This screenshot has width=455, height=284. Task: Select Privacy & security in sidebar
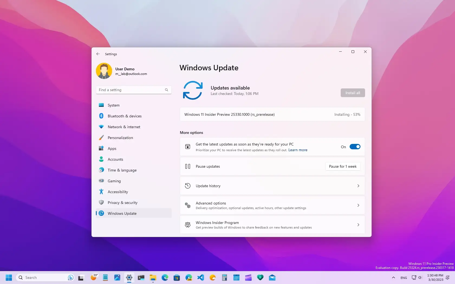[x=134, y=203]
